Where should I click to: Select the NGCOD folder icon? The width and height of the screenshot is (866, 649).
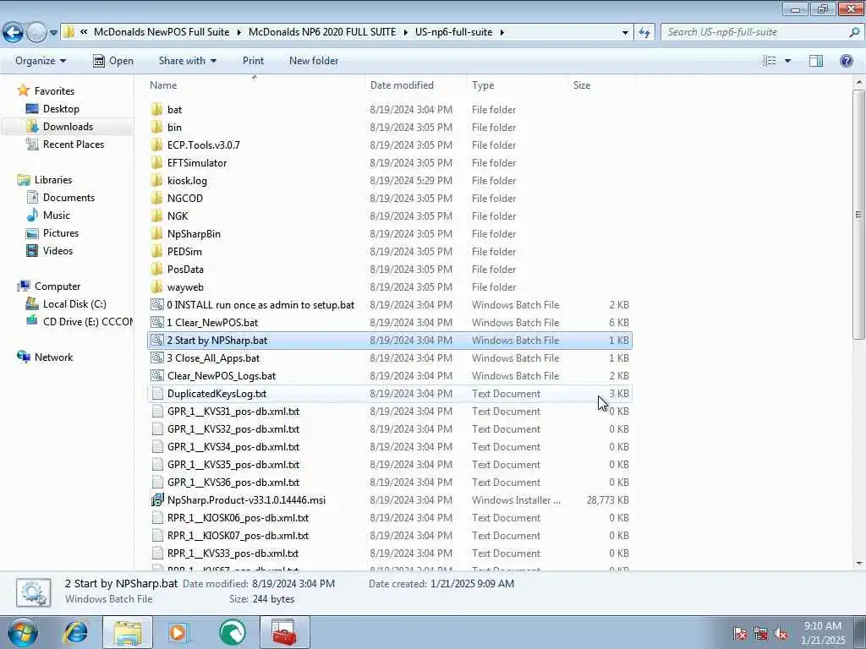pyautogui.click(x=156, y=198)
